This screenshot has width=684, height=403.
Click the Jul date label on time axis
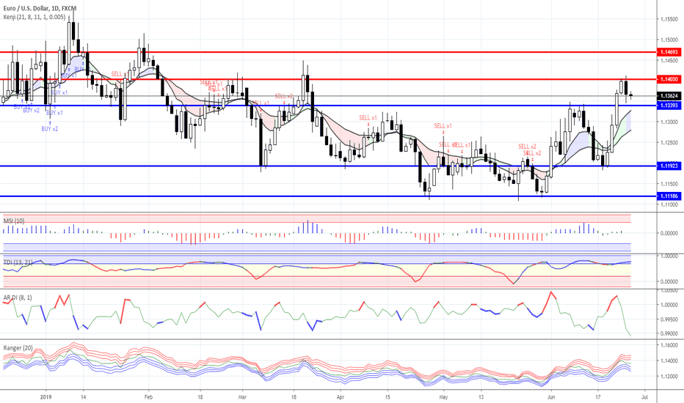point(645,397)
